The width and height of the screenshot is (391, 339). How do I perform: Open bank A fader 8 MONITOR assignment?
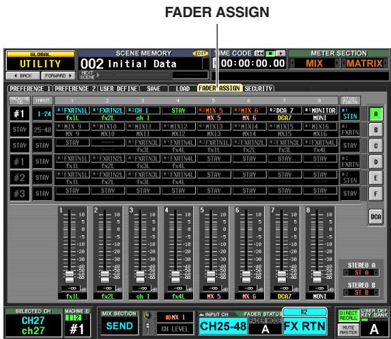coord(320,111)
